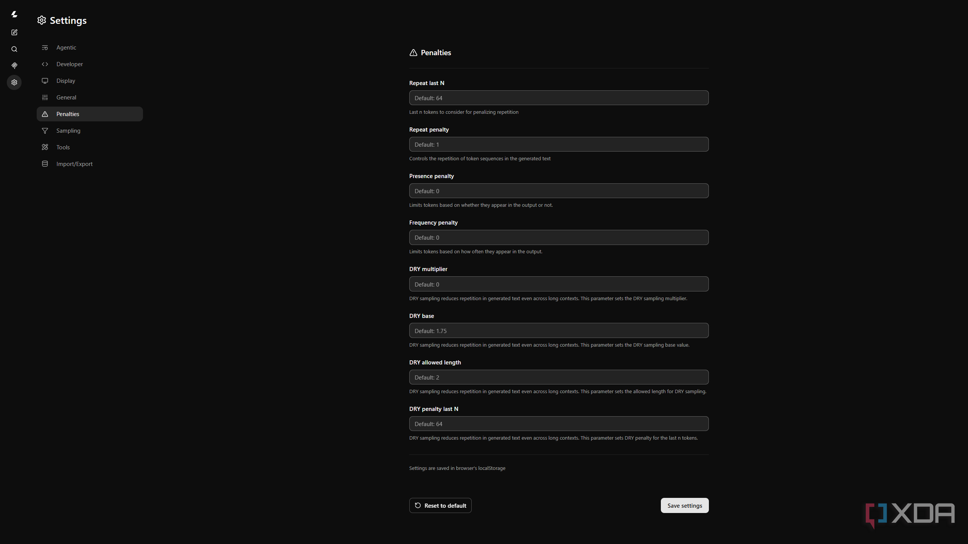968x544 pixels.
Task: Open the Developer settings section
Action: point(90,64)
